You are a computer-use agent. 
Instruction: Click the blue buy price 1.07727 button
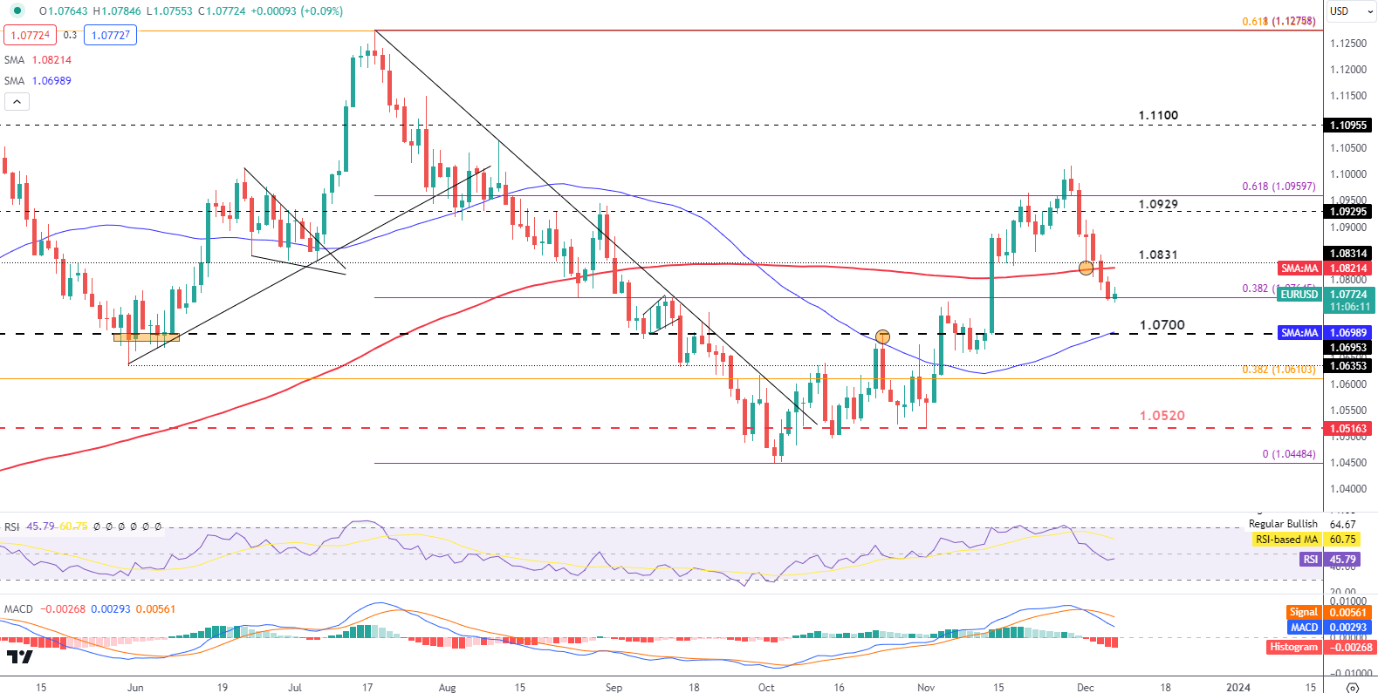pyautogui.click(x=111, y=35)
